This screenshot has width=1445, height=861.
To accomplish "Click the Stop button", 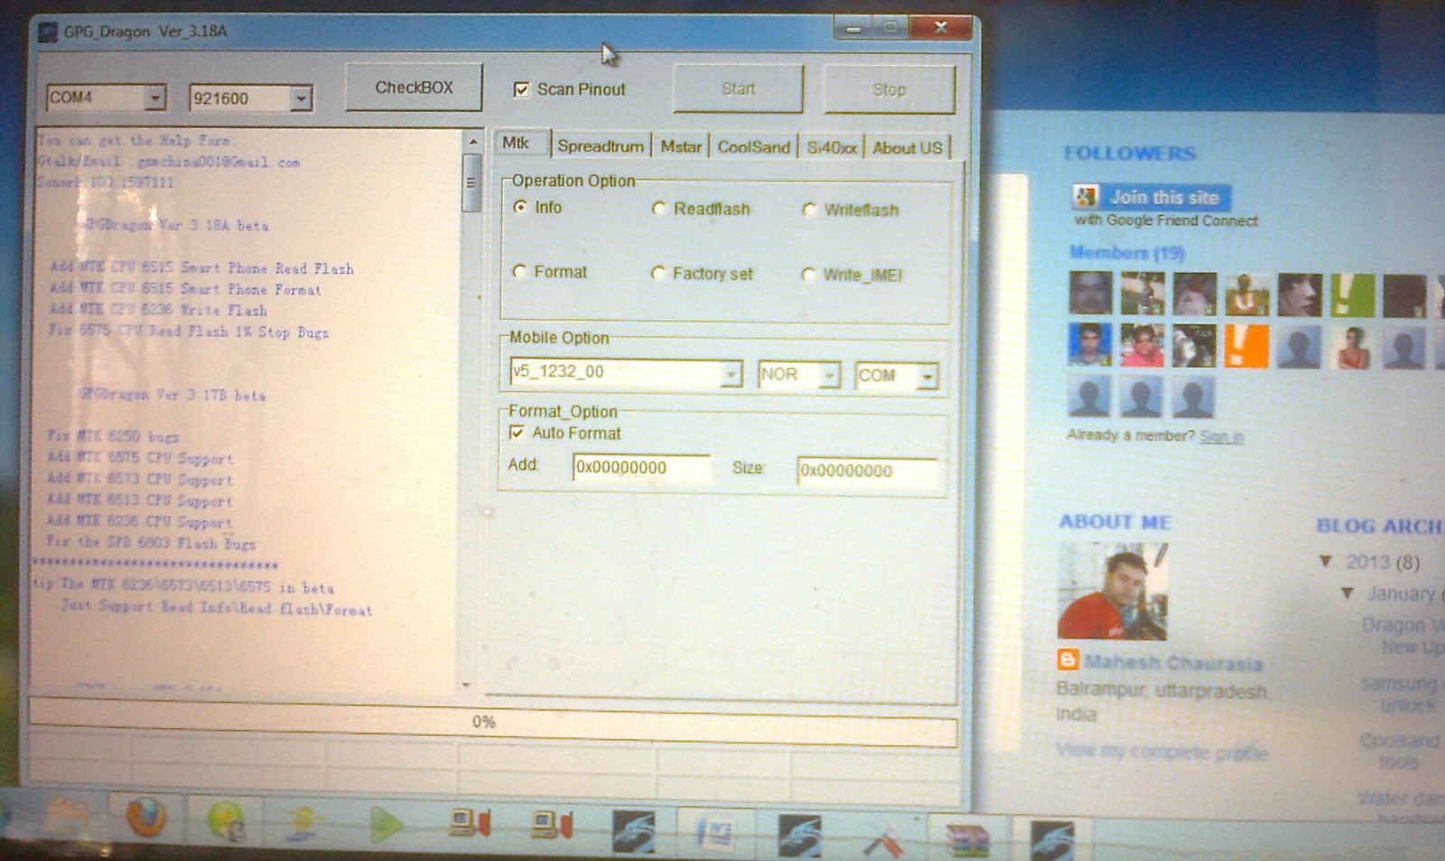I will (889, 89).
